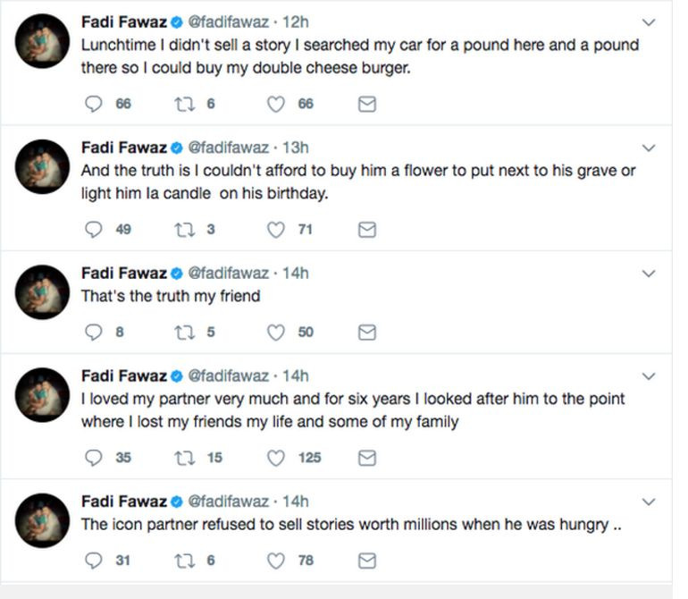The width and height of the screenshot is (688, 599).
Task: Open options chevron on the cheese burger tweet
Action: click(x=650, y=22)
